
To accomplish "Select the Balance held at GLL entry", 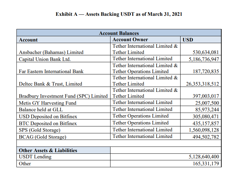I will click(x=41, y=109).
